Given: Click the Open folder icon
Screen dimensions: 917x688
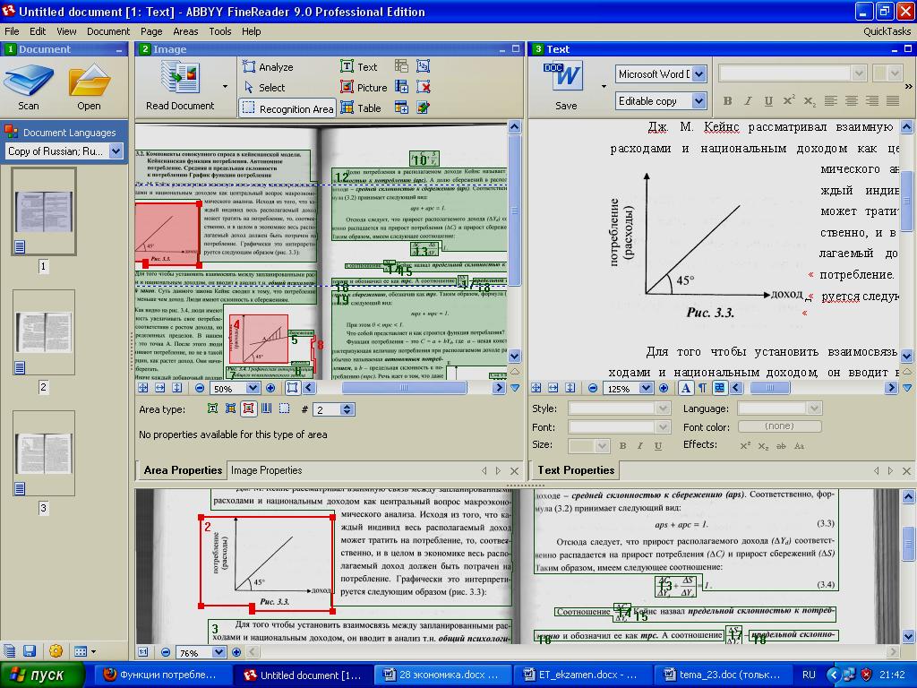Looking at the screenshot, I should coord(89,87).
